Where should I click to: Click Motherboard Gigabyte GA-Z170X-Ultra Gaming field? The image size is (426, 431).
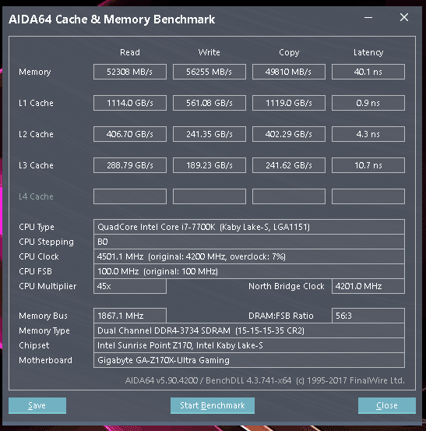249,360
